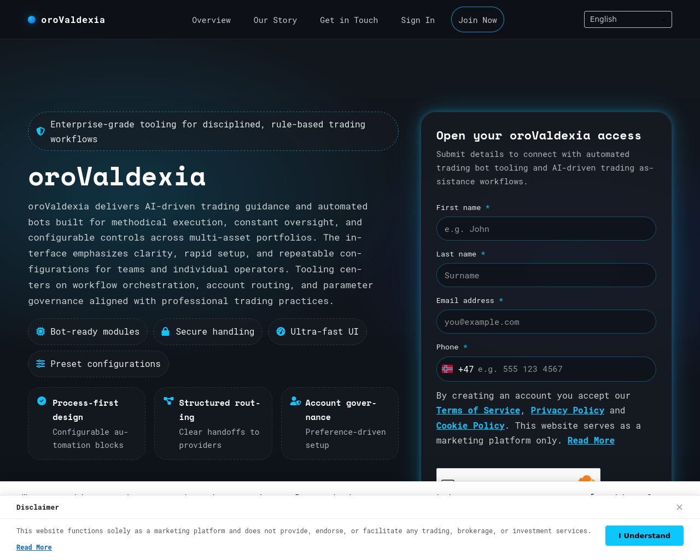
Task: Click the Ultra-fast UI pill
Action: [317, 331]
